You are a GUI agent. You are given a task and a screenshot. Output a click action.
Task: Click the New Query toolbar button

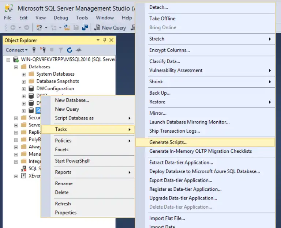pyautogui.click(x=110, y=28)
